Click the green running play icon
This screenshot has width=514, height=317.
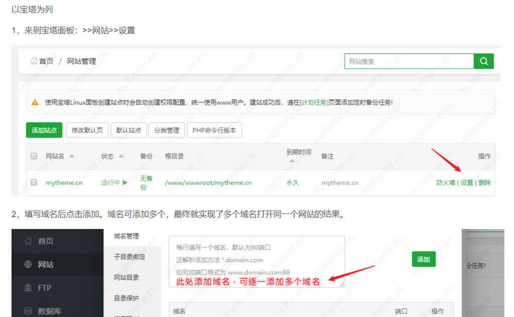[x=125, y=183]
